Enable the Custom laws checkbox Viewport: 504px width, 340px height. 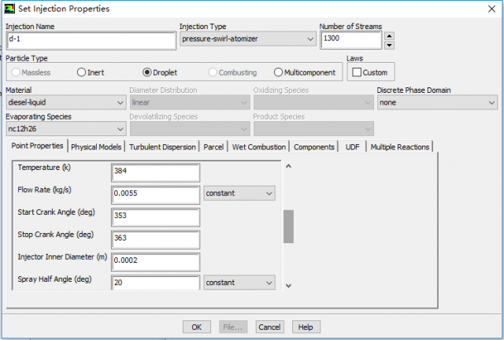[x=357, y=72]
